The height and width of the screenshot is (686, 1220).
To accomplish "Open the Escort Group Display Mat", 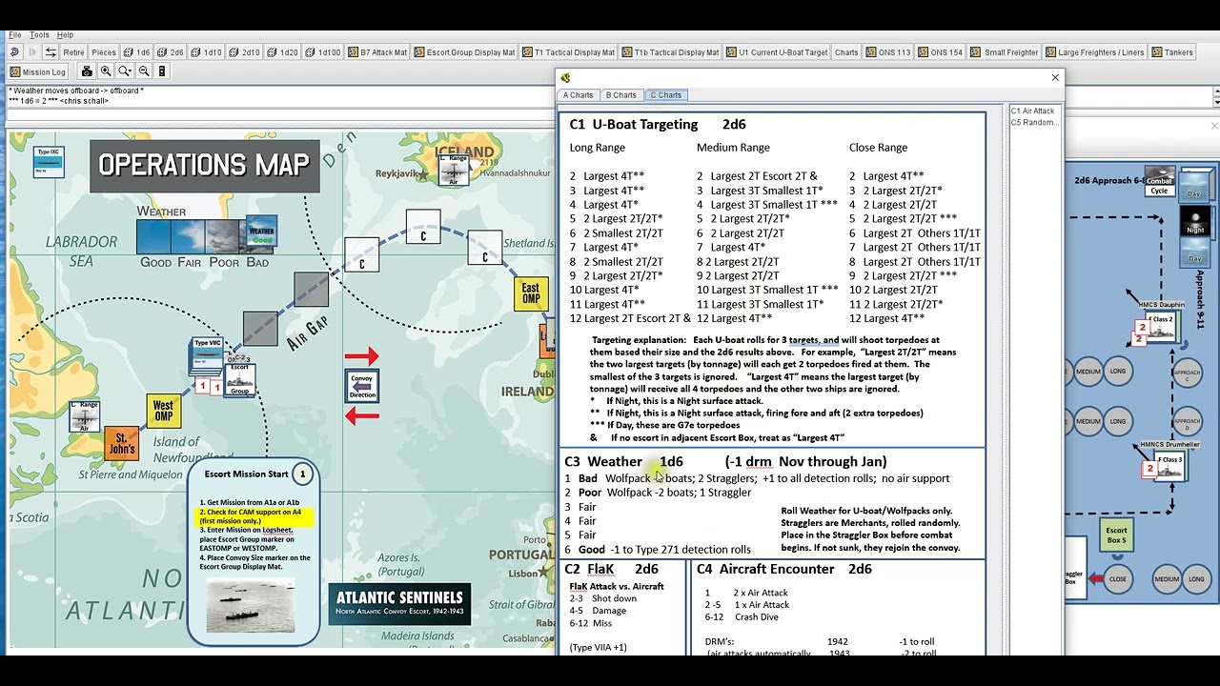I will 464,52.
